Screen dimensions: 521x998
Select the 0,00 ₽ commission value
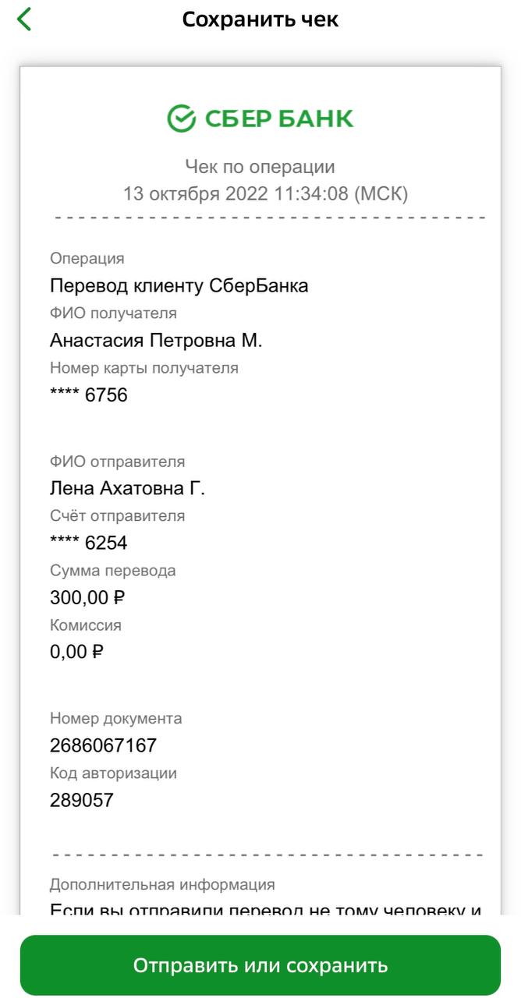[x=76, y=653]
